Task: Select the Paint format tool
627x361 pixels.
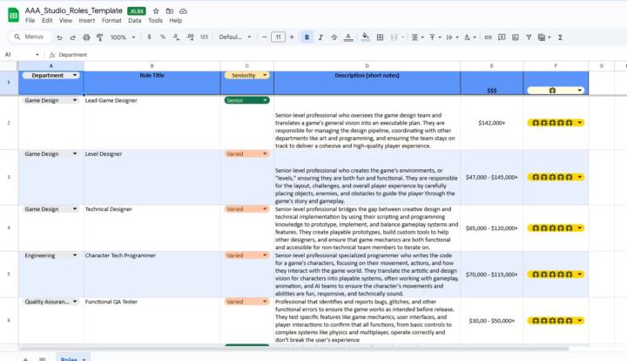Action: 98,37
